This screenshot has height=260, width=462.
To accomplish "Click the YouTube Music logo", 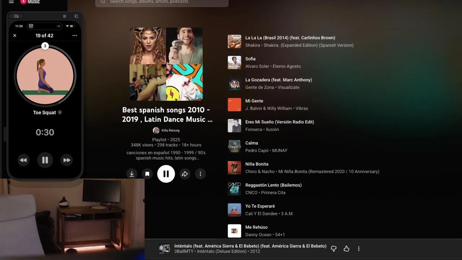I will coord(30,2).
